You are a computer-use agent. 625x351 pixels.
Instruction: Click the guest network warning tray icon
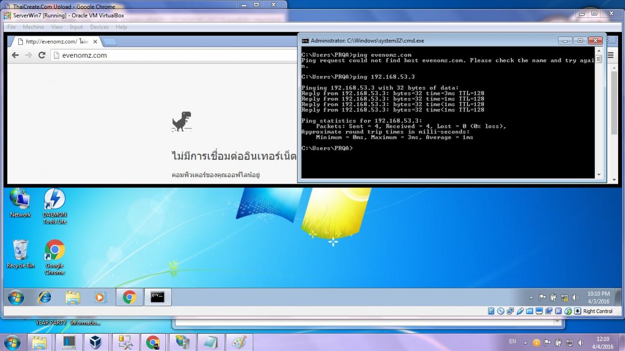(x=564, y=298)
